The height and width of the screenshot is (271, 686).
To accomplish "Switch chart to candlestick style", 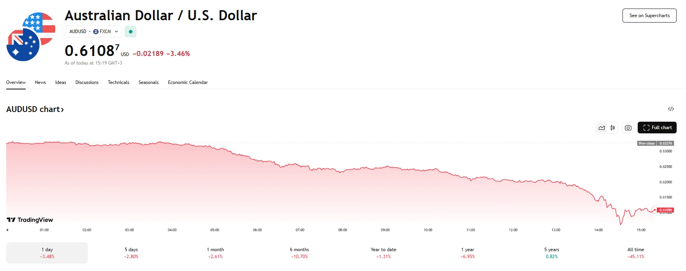I will pyautogui.click(x=613, y=128).
